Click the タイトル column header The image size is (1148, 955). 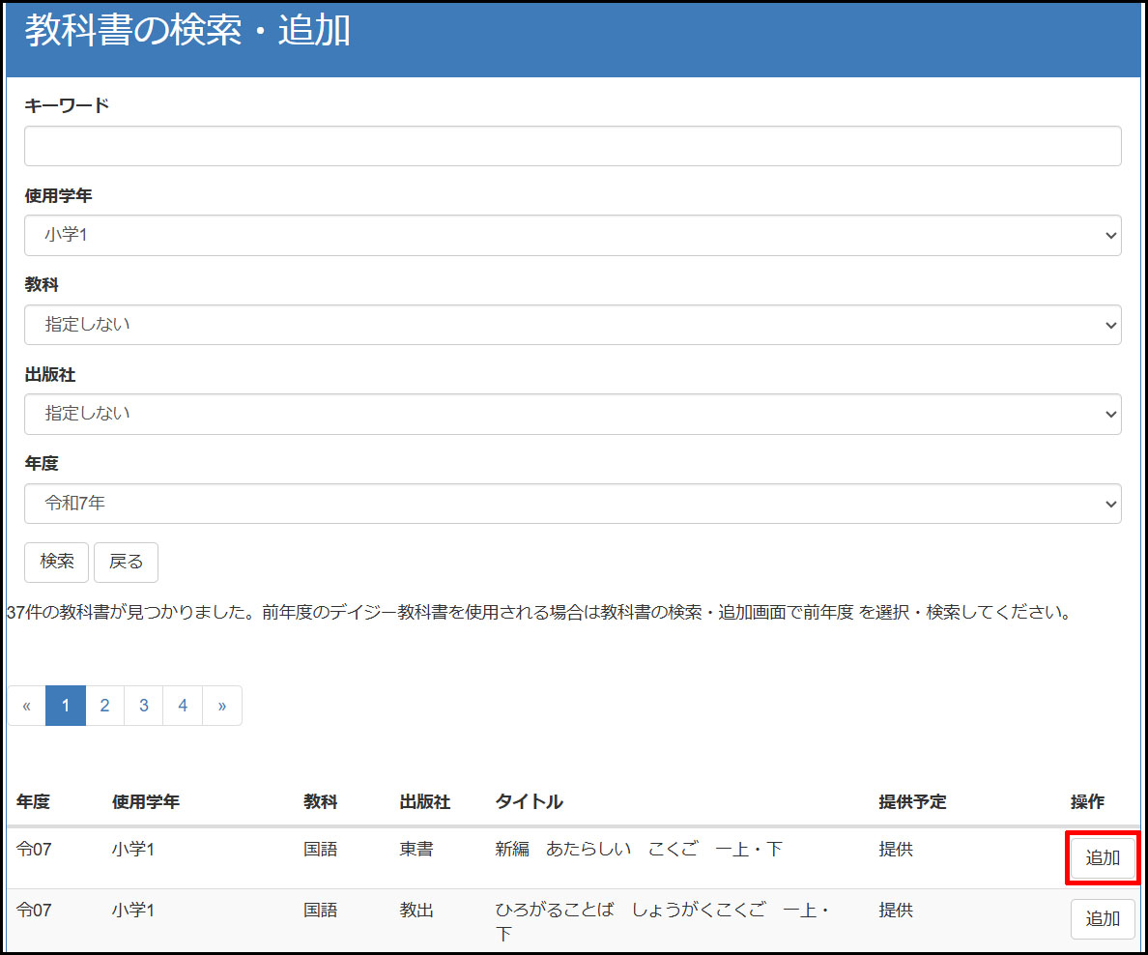click(529, 802)
